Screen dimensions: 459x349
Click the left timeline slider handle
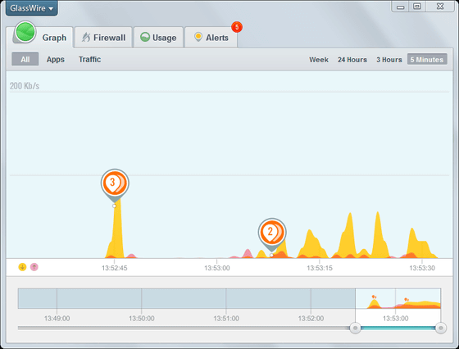pos(356,328)
